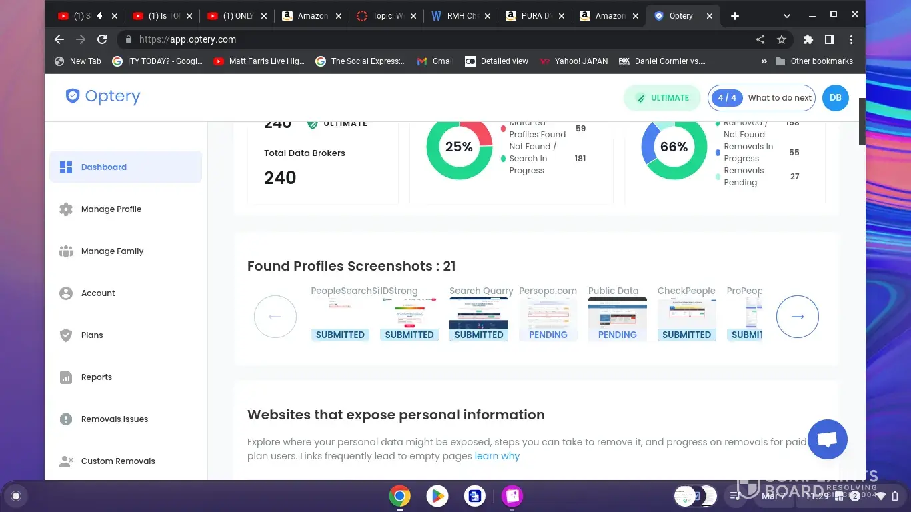Switch to the '(1) Is TO' YouTube tab

162,16
